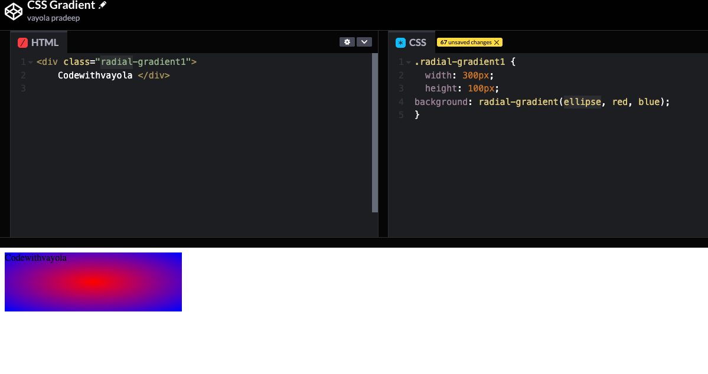Click Codewithvayola text in HTML editor
708x374 pixels.
coord(95,76)
